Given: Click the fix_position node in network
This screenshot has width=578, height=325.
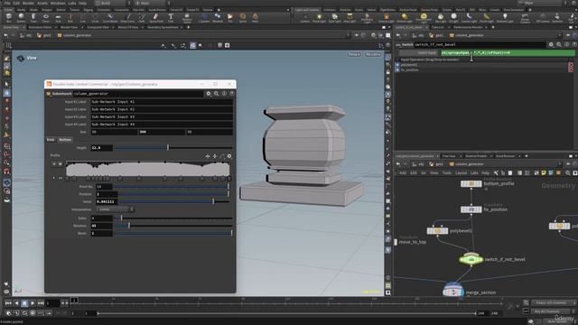Looking at the screenshot, I should [x=471, y=209].
